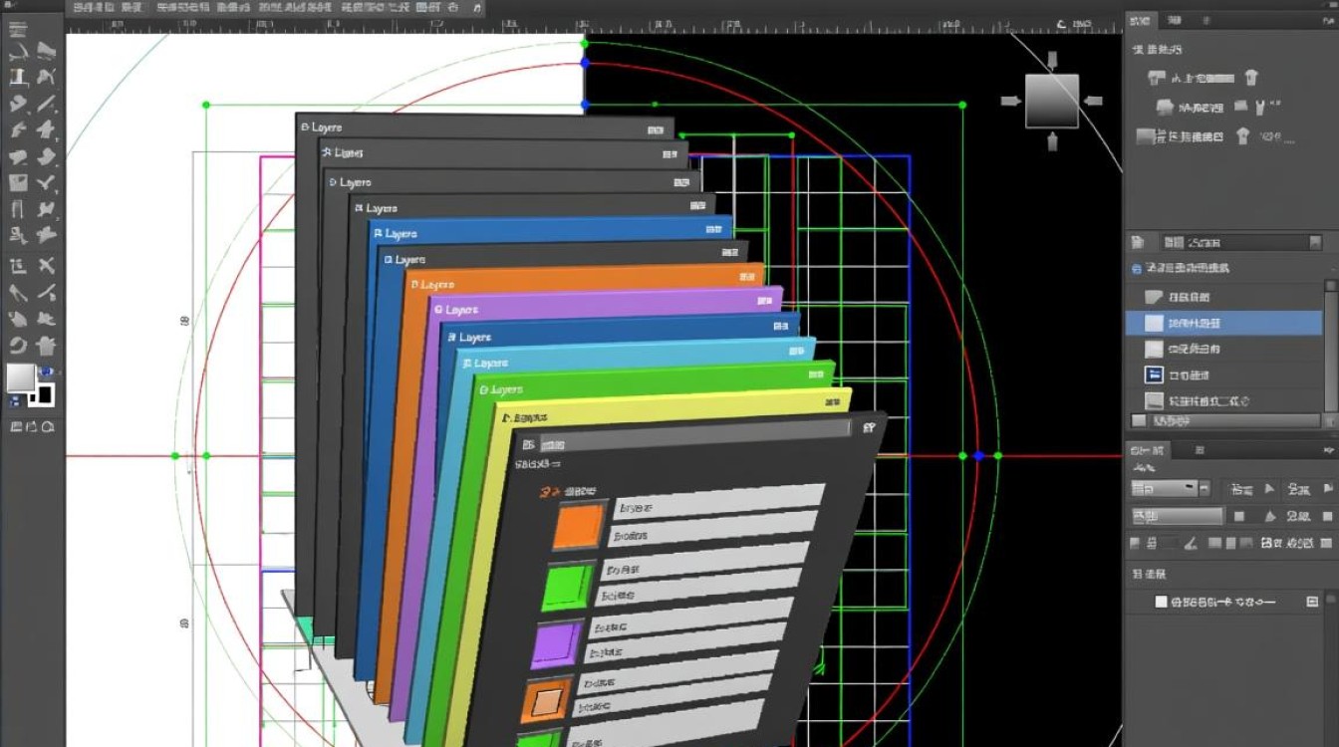The height and width of the screenshot is (747, 1339).
Task: Click the upper gray field beside the purple swatch
Action: coord(693,616)
